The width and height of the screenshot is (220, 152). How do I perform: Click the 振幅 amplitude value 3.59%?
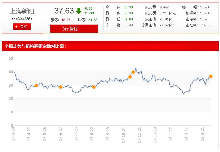click(205, 7)
